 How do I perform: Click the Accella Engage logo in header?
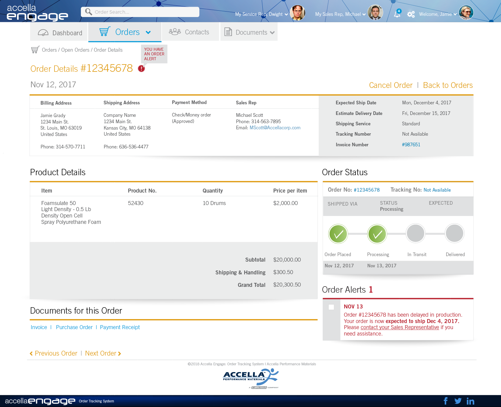[37, 12]
